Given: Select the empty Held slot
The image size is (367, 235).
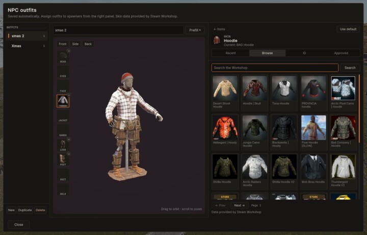Looking at the screenshot, I should 63,189.
